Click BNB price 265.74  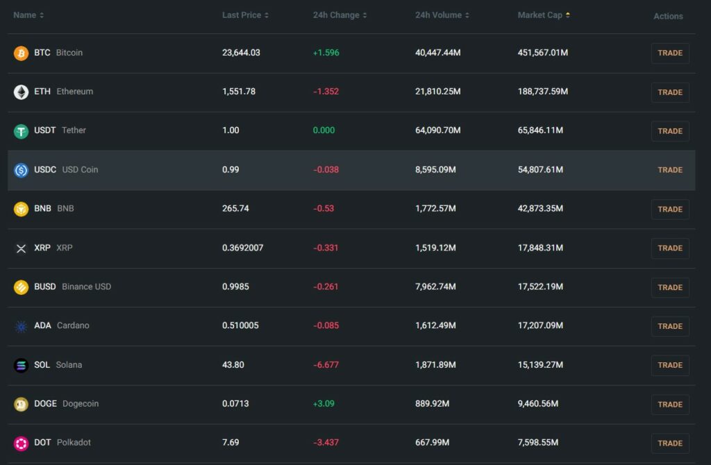point(235,208)
